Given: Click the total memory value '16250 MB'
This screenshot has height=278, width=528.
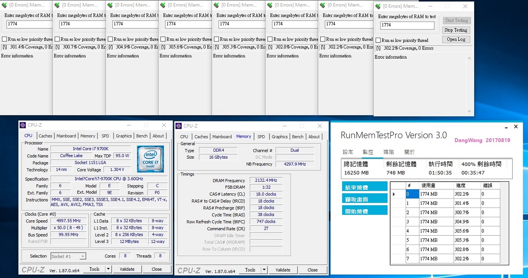Looking at the screenshot, I should (x=356, y=173).
